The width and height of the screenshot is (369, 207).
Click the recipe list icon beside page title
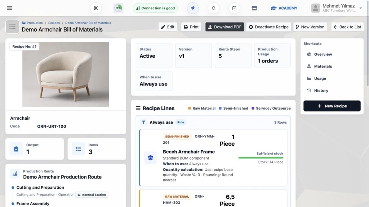pos(12,27)
